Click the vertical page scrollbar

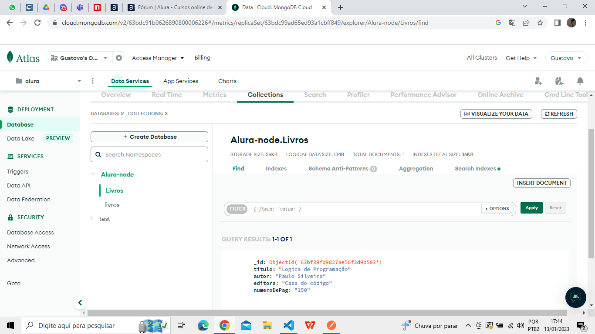click(591, 194)
